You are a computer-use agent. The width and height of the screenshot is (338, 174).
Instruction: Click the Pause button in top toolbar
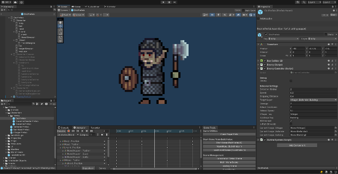coord(169,2)
